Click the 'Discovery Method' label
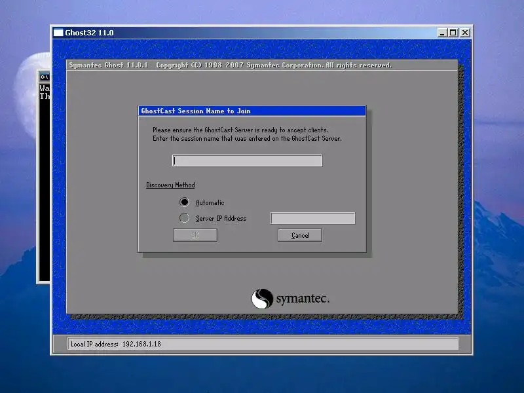 tap(170, 185)
